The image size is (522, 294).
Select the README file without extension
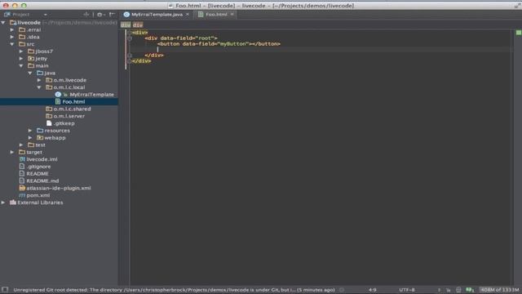pyautogui.click(x=38, y=174)
